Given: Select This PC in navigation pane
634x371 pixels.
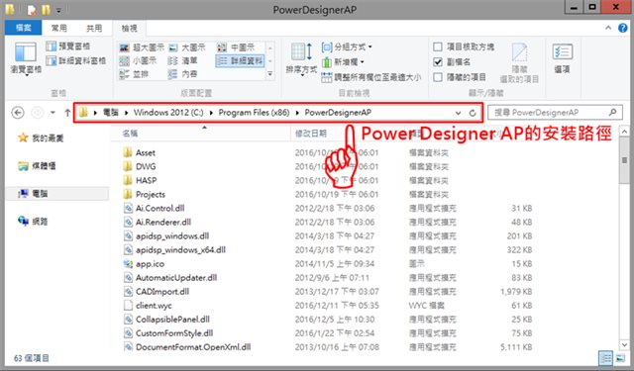Looking at the screenshot, I should tap(33, 194).
